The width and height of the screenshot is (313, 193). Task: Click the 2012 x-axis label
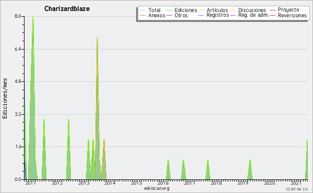pyautogui.click(x=57, y=183)
